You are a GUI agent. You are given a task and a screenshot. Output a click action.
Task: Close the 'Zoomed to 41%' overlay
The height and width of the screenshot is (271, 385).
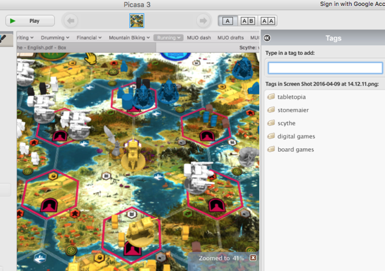tap(253, 258)
